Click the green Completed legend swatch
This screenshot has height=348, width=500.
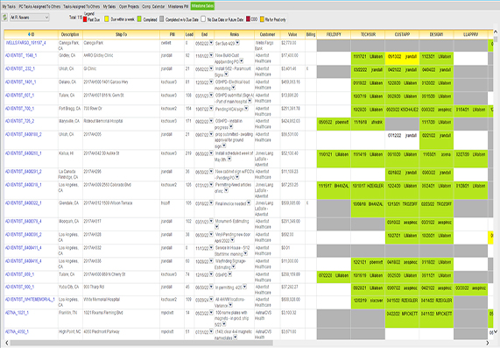139,19
